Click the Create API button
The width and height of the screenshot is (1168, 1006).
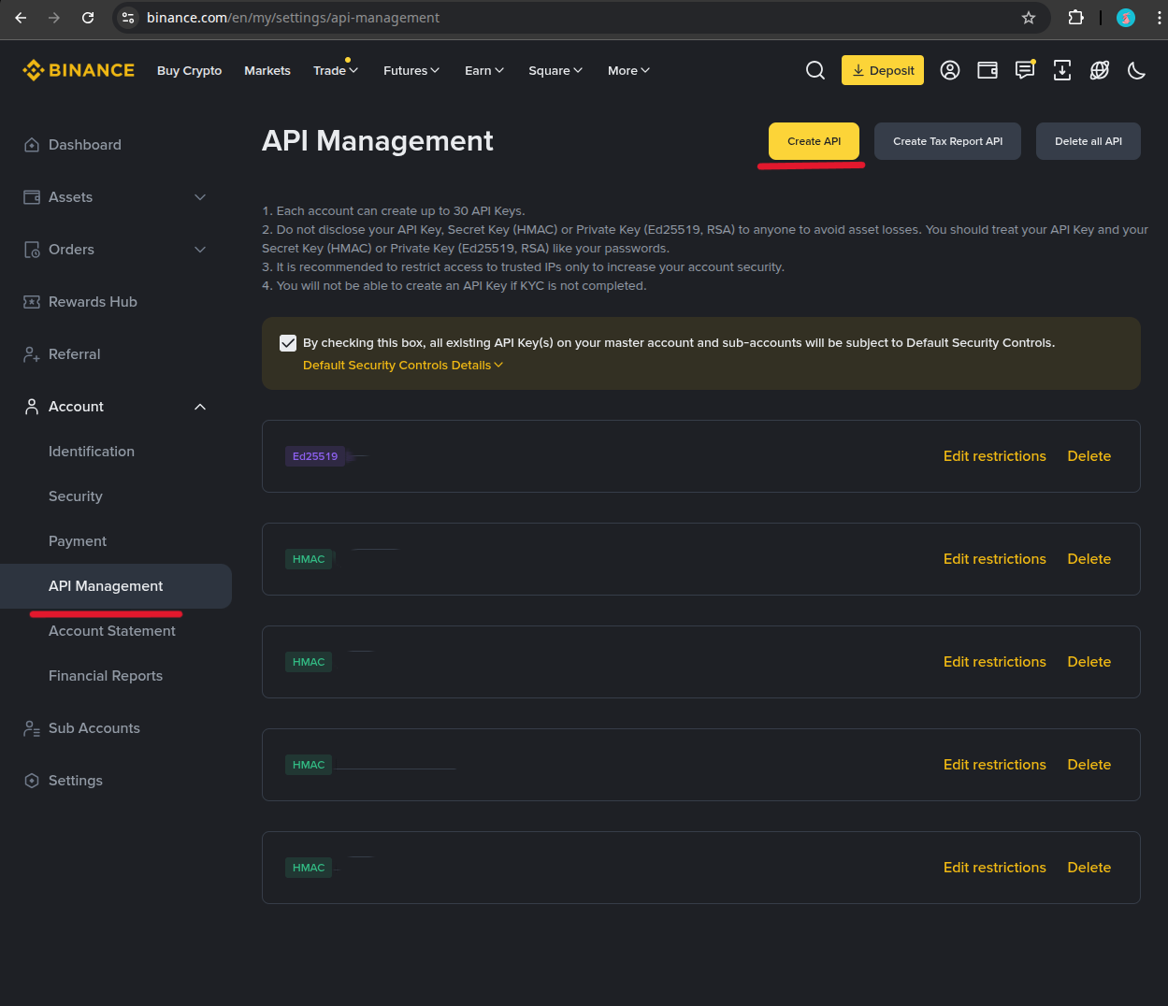[x=814, y=141]
